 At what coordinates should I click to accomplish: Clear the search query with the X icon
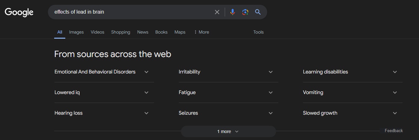(x=217, y=12)
